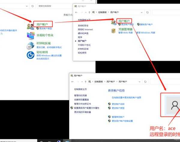The width and height of the screenshot is (180, 142).
Task: Open the 凭据管理器 safe icon
Action: [x=114, y=31]
